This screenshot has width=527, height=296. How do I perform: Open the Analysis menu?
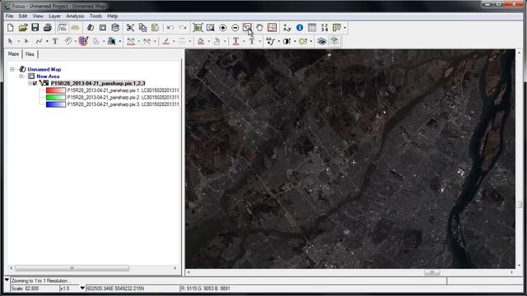[x=75, y=16]
